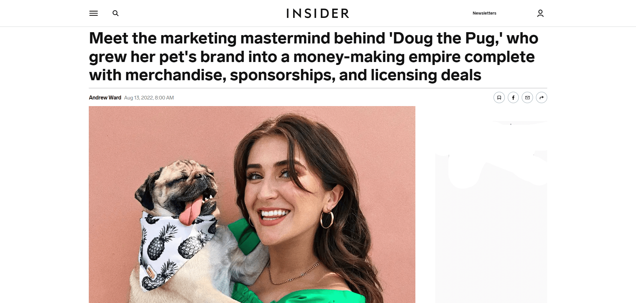This screenshot has height=303, width=636.
Task: Open the hero photo of woman with pug
Action: point(252,204)
